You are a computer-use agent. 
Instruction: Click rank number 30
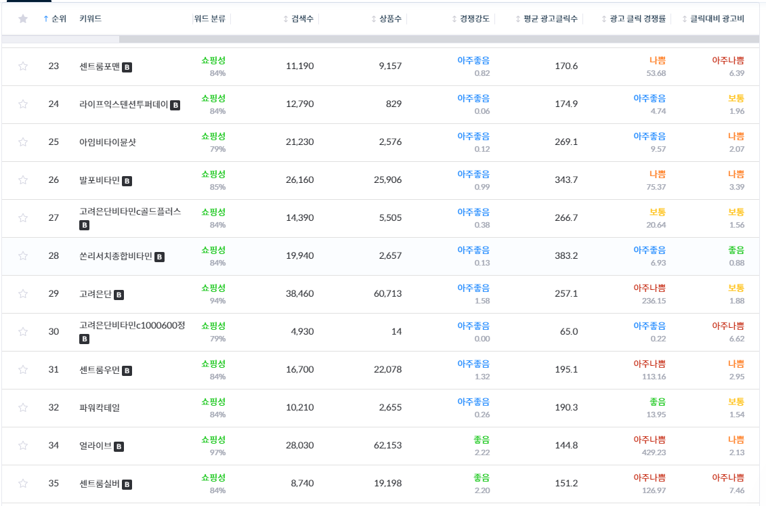pos(54,332)
